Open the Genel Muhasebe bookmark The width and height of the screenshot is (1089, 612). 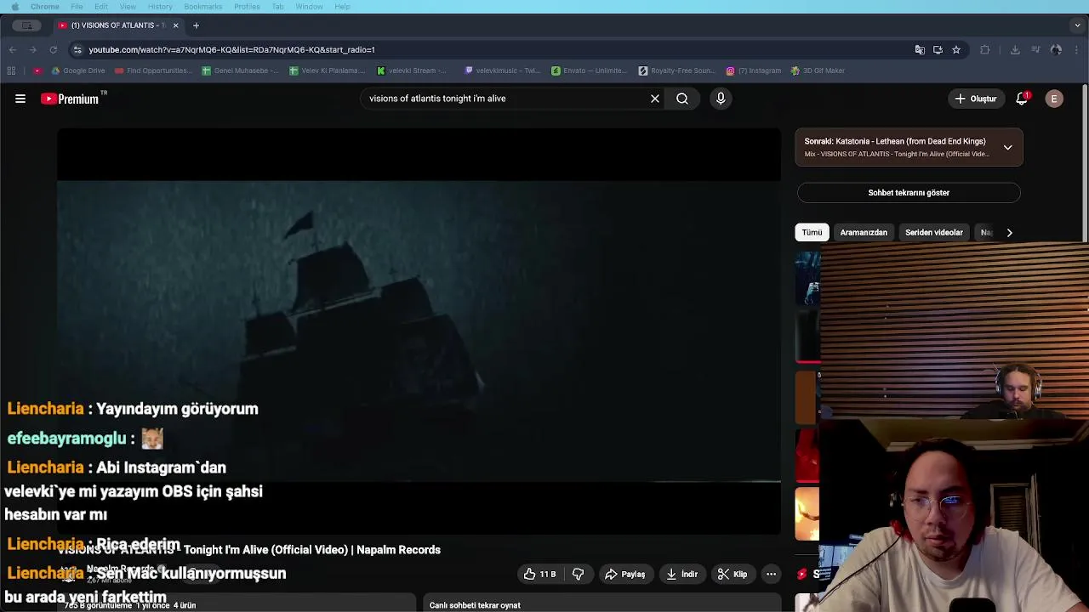point(240,71)
